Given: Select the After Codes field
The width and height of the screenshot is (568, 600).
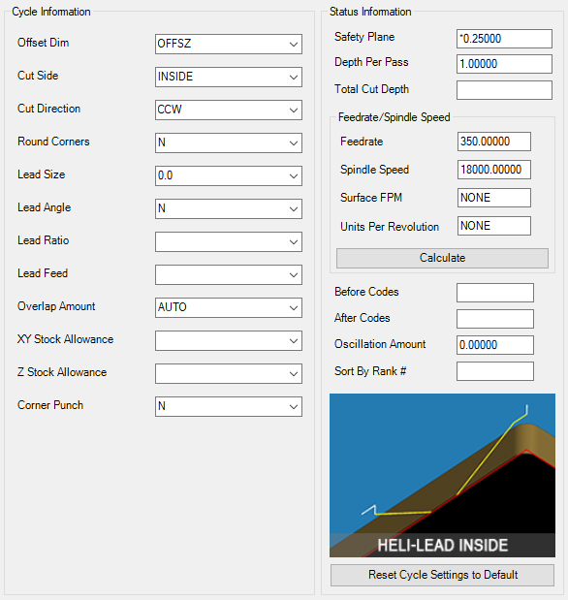Looking at the screenshot, I should [495, 319].
